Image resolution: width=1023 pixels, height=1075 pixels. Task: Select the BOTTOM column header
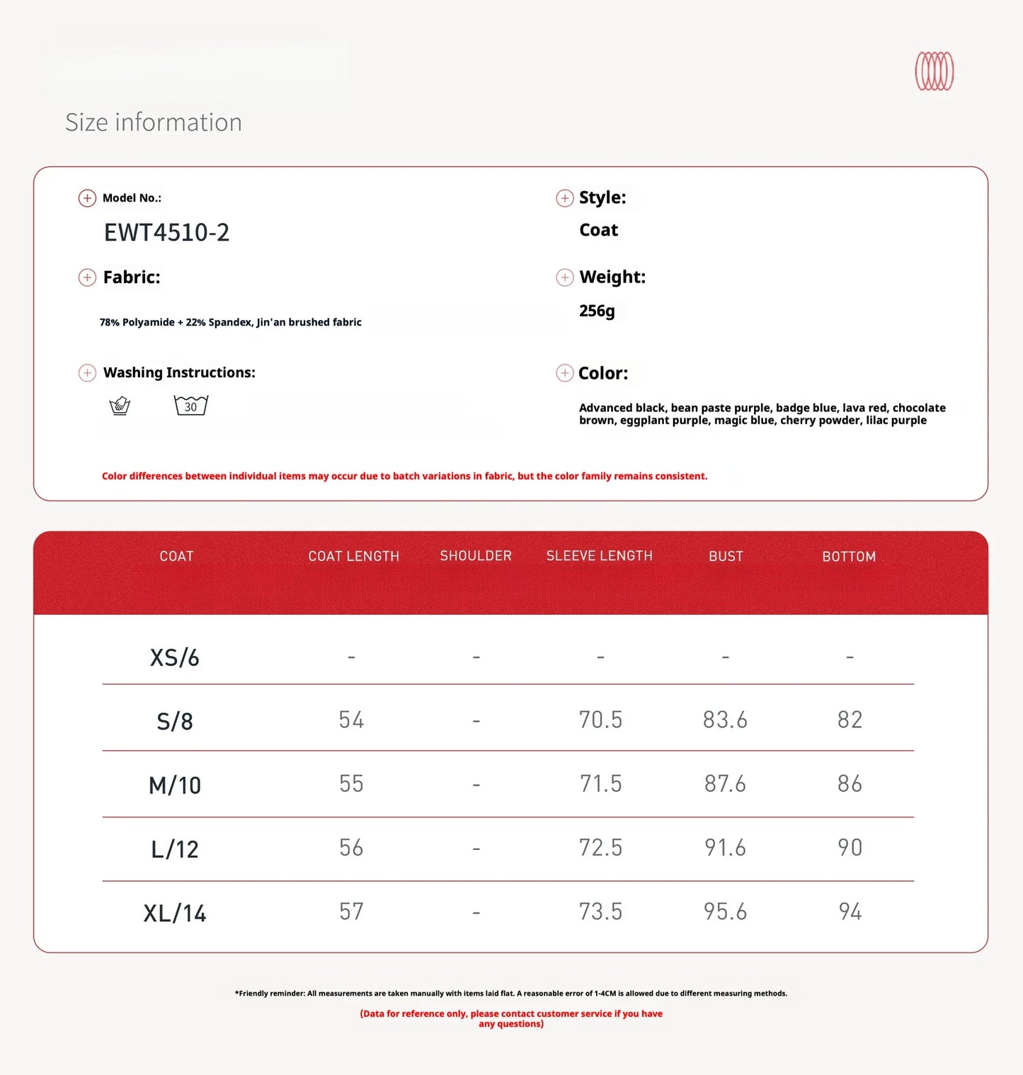pos(849,557)
